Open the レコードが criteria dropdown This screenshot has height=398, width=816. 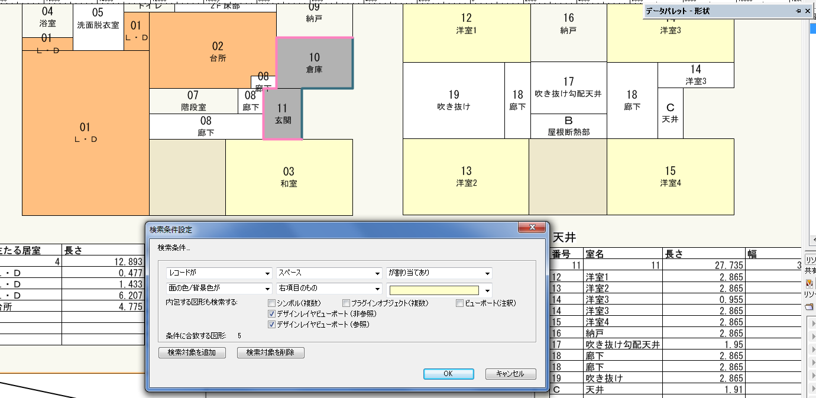point(219,273)
